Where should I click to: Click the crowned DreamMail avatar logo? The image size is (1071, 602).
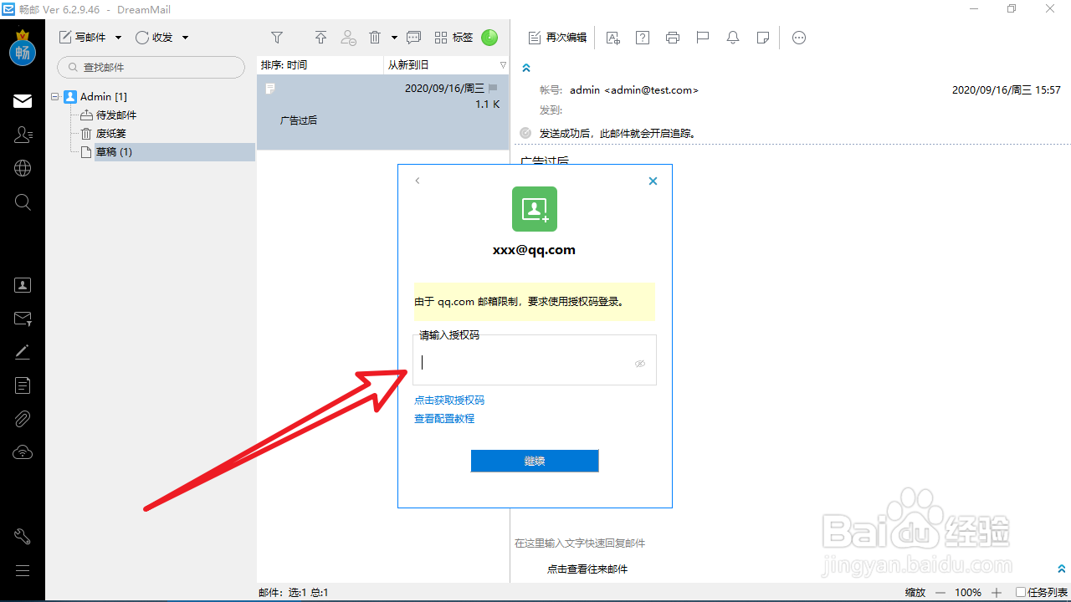tap(23, 49)
